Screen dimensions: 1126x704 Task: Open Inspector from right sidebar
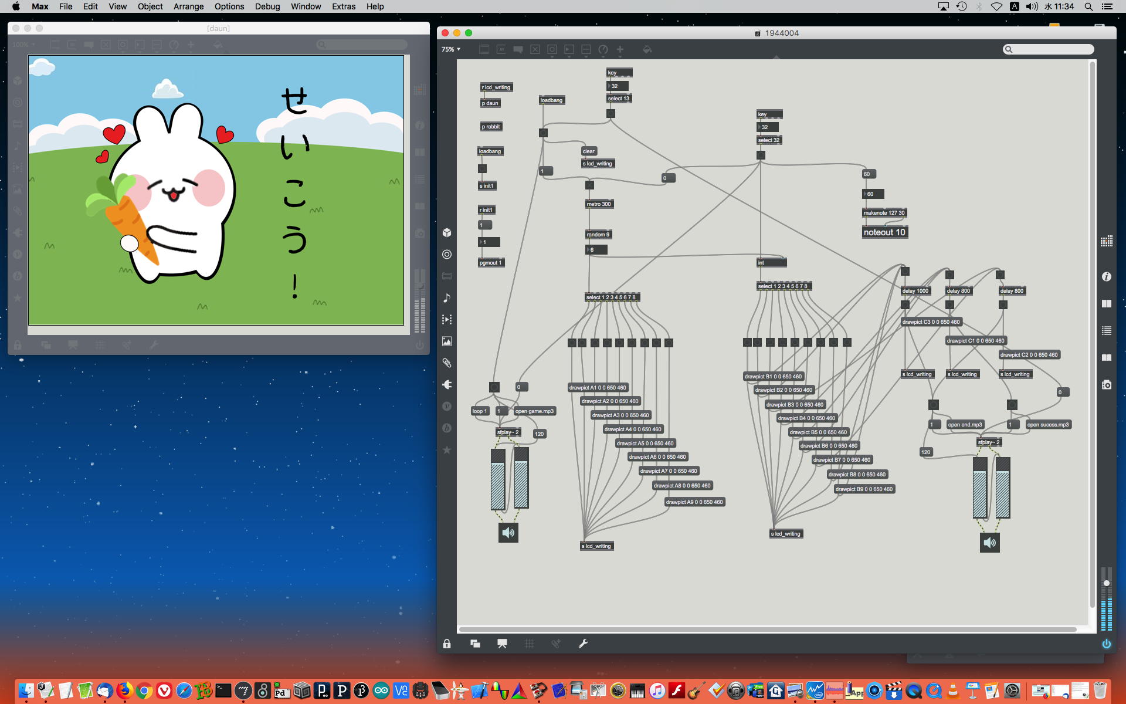click(1107, 276)
